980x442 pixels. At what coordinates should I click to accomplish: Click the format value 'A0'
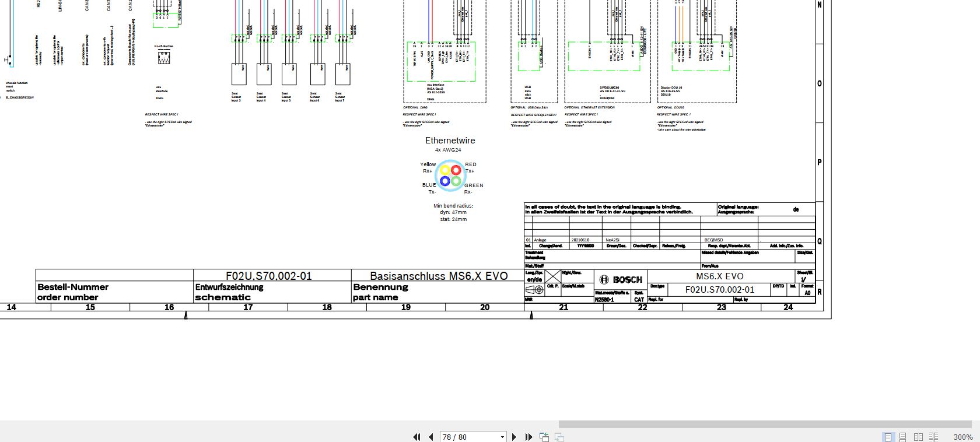[807, 293]
